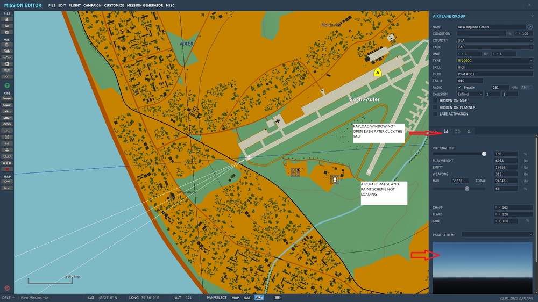This screenshot has height=302, width=538.
Task: Open the COUNTRY dropdown showing USA
Action: [495, 40]
